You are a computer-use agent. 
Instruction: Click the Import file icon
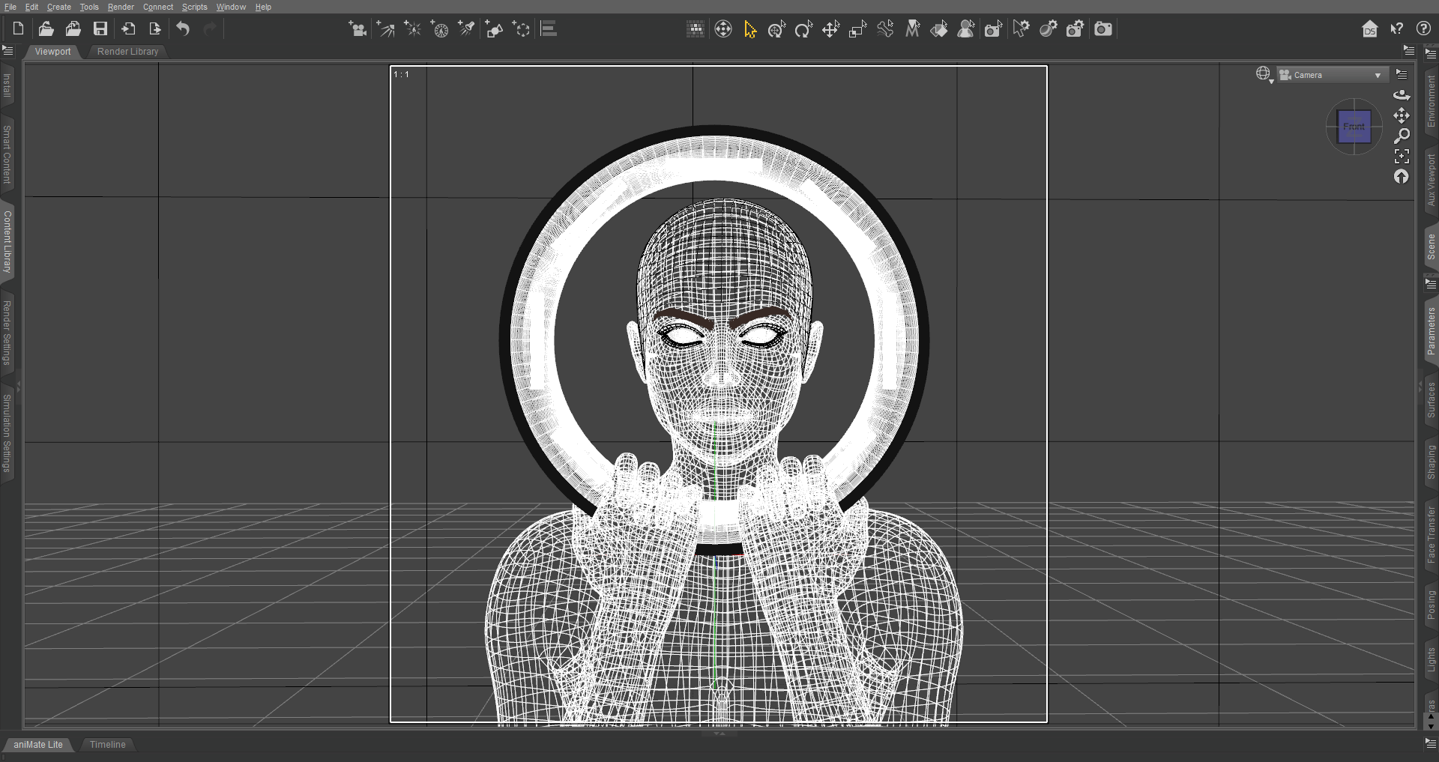[x=128, y=29]
